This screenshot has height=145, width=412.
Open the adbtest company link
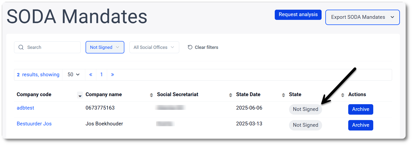tap(25, 108)
